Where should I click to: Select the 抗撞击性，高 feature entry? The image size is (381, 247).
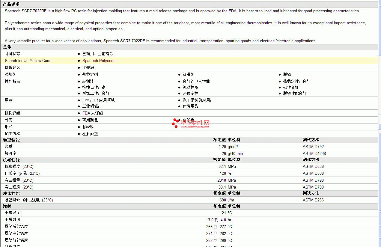[94, 87]
